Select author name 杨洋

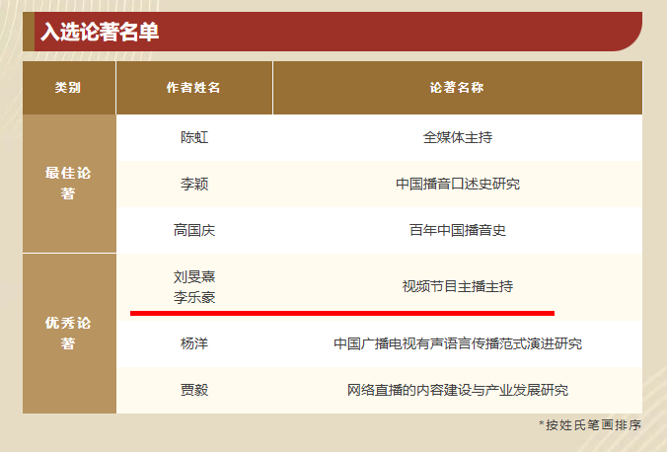[x=194, y=344]
